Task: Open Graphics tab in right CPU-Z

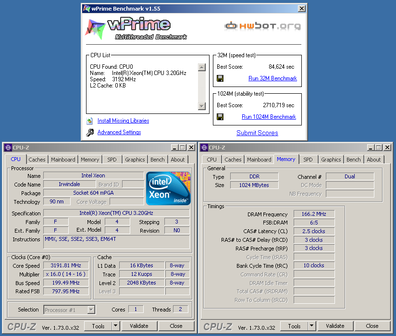Action: coord(331,160)
